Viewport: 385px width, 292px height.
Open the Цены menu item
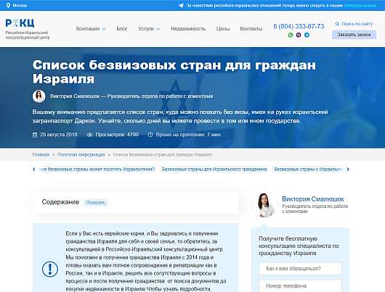223,29
